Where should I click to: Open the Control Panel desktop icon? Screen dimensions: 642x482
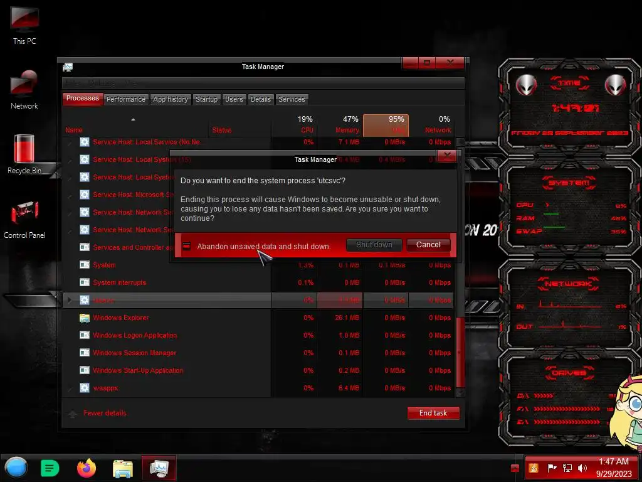coord(24,219)
